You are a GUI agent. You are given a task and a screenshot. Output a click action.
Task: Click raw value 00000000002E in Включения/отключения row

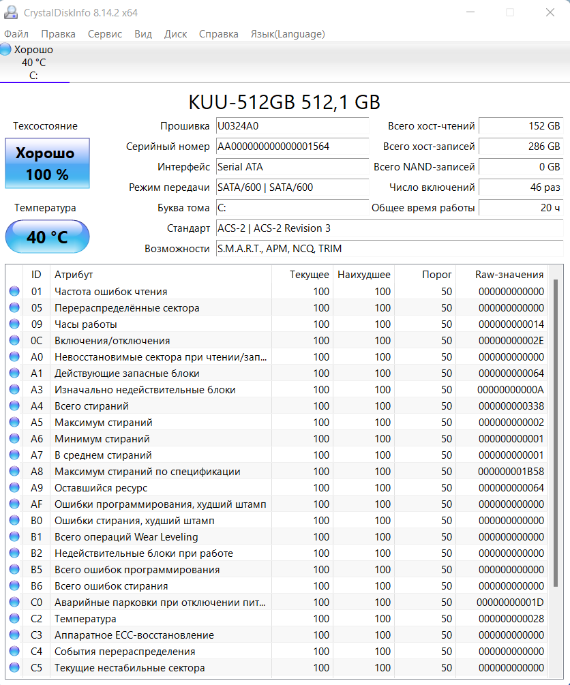point(511,340)
